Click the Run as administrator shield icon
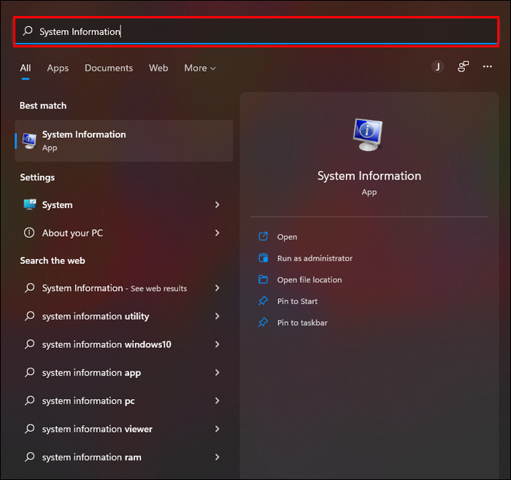The image size is (511, 480). click(263, 258)
